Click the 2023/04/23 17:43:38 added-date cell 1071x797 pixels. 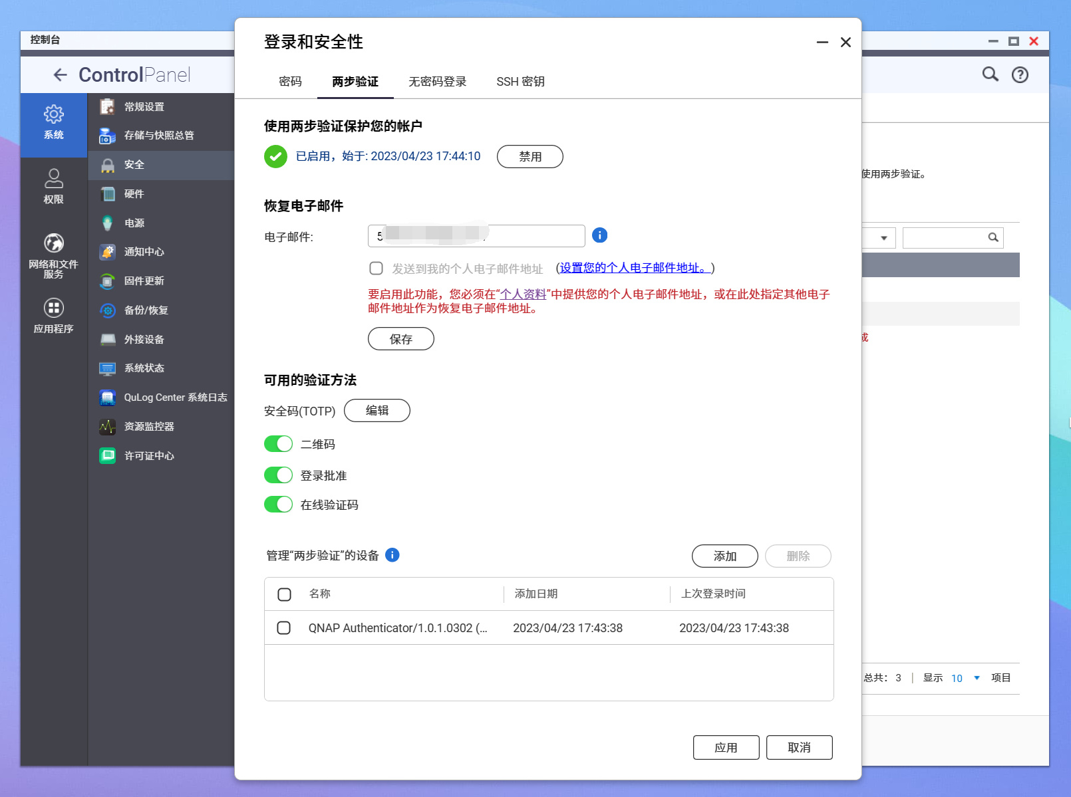(x=568, y=628)
